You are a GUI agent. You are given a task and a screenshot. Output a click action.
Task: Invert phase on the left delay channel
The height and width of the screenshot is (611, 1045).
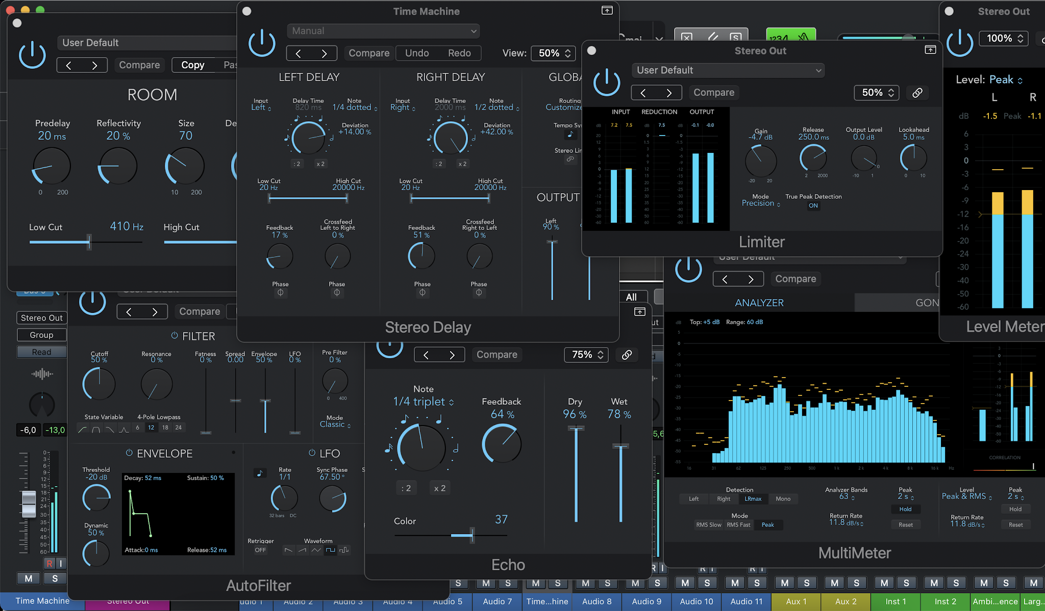pyautogui.click(x=280, y=292)
